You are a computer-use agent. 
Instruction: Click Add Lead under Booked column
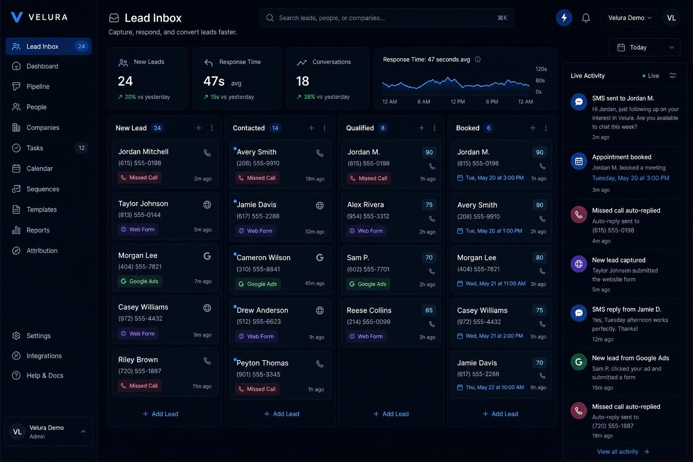[x=500, y=414]
